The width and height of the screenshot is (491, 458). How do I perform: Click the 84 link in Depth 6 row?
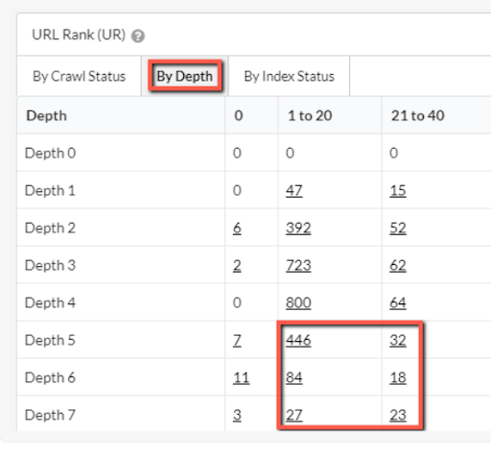point(293,377)
